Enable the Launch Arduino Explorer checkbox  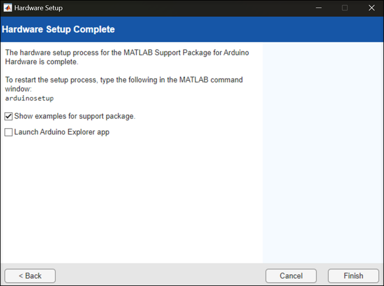tap(8, 132)
